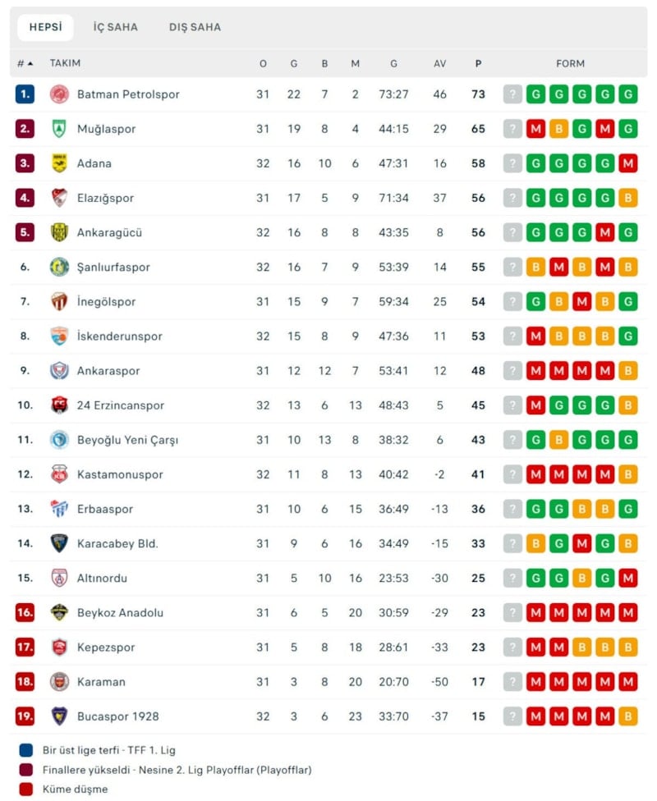The height and width of the screenshot is (801, 657).
Task: Click the Muğlaspor club crest
Action: tap(59, 129)
